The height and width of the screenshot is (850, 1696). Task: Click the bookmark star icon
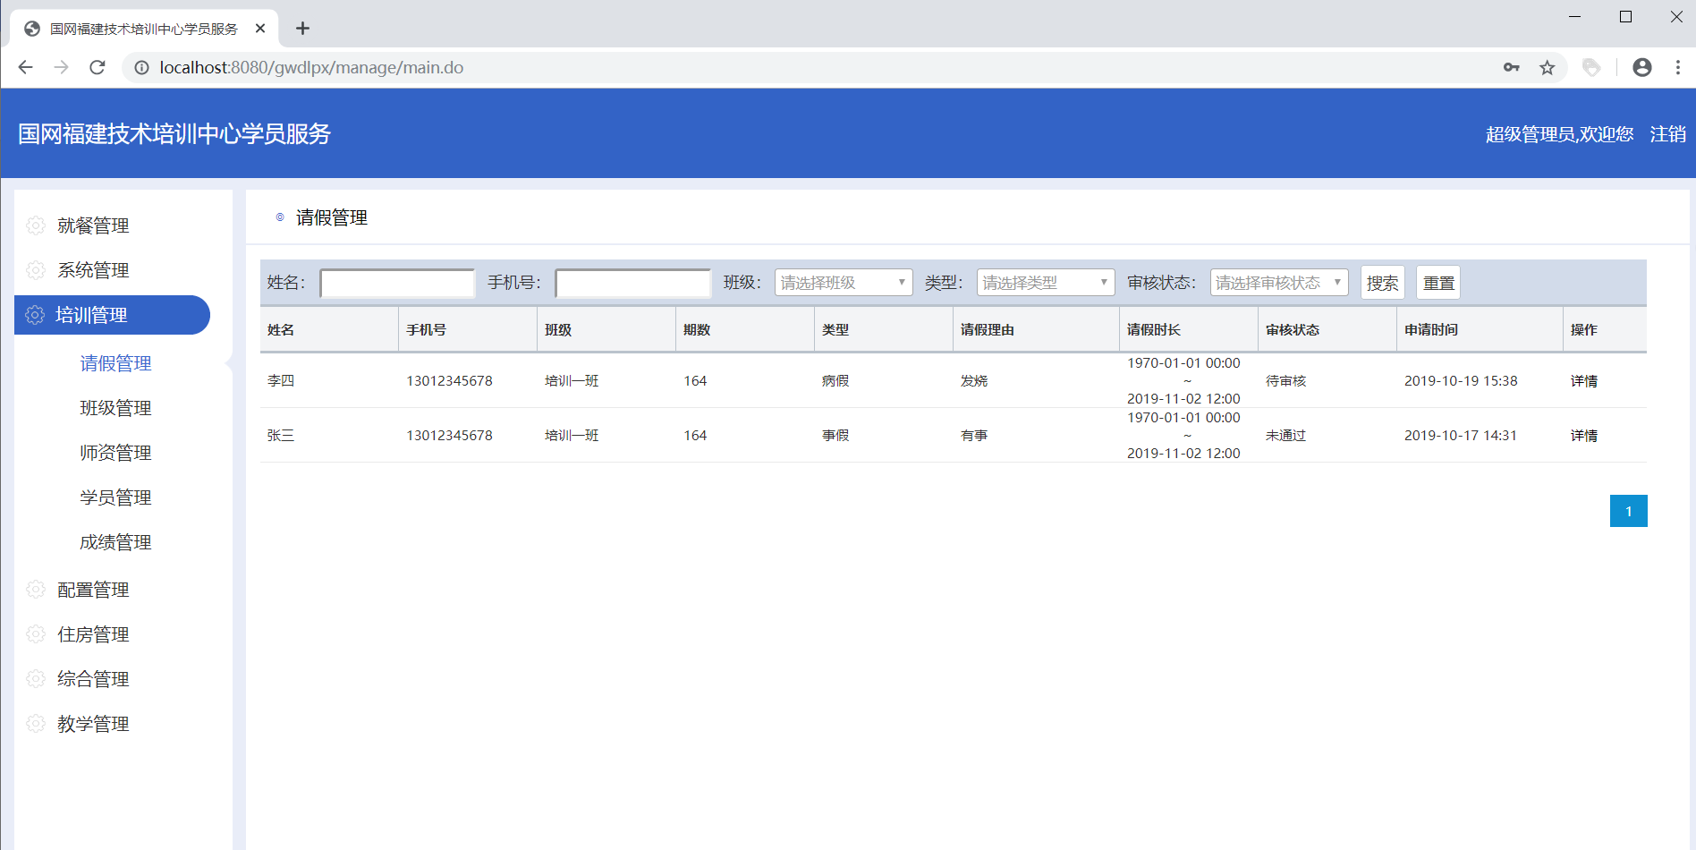(1547, 67)
